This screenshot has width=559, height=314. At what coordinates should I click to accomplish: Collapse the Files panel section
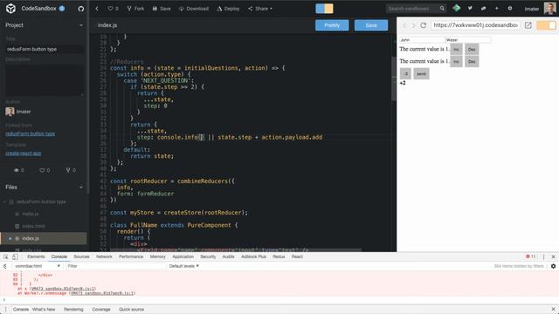tap(81, 188)
